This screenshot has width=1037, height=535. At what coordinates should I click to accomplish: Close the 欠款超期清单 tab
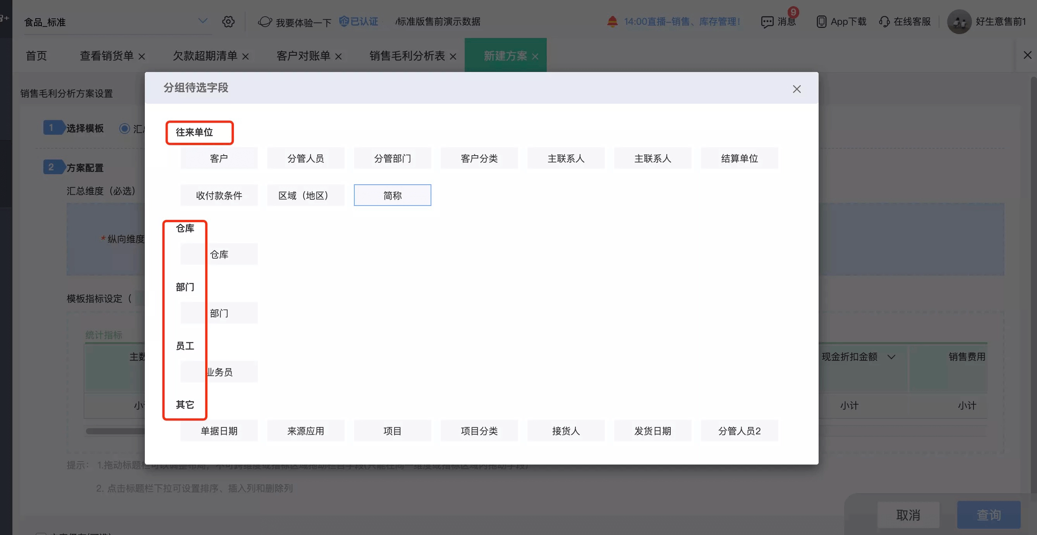pyautogui.click(x=246, y=57)
